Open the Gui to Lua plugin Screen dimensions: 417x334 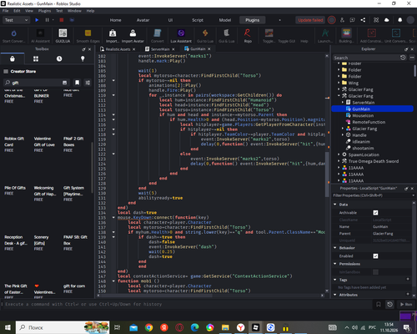(205, 36)
